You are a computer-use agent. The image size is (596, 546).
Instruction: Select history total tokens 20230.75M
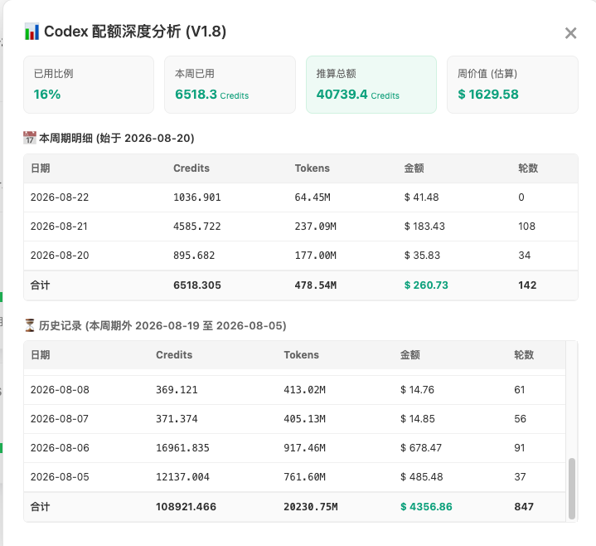[x=311, y=506]
